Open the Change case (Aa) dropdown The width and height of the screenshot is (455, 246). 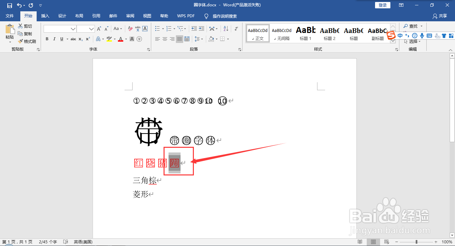(118, 29)
